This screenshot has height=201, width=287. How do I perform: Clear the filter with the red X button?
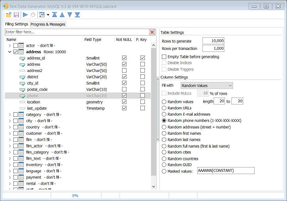(152, 32)
